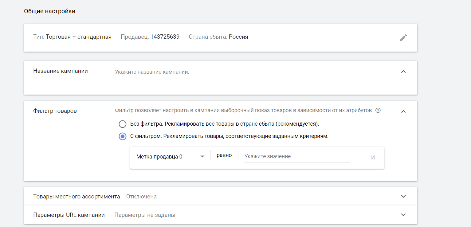The height and width of the screenshot is (227, 471).
Task: Click the 'Фильтр товаров' section title
Action: pyautogui.click(x=55, y=111)
